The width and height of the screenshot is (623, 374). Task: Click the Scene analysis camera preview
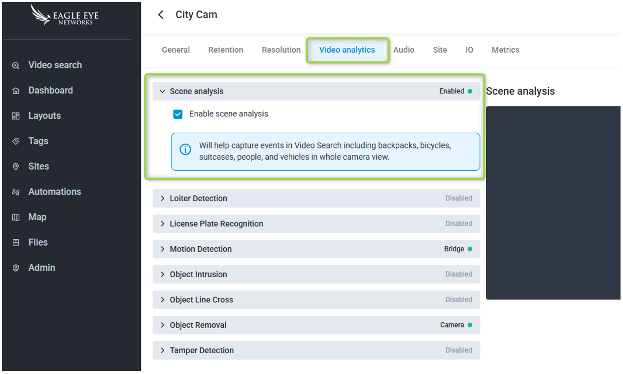click(553, 202)
